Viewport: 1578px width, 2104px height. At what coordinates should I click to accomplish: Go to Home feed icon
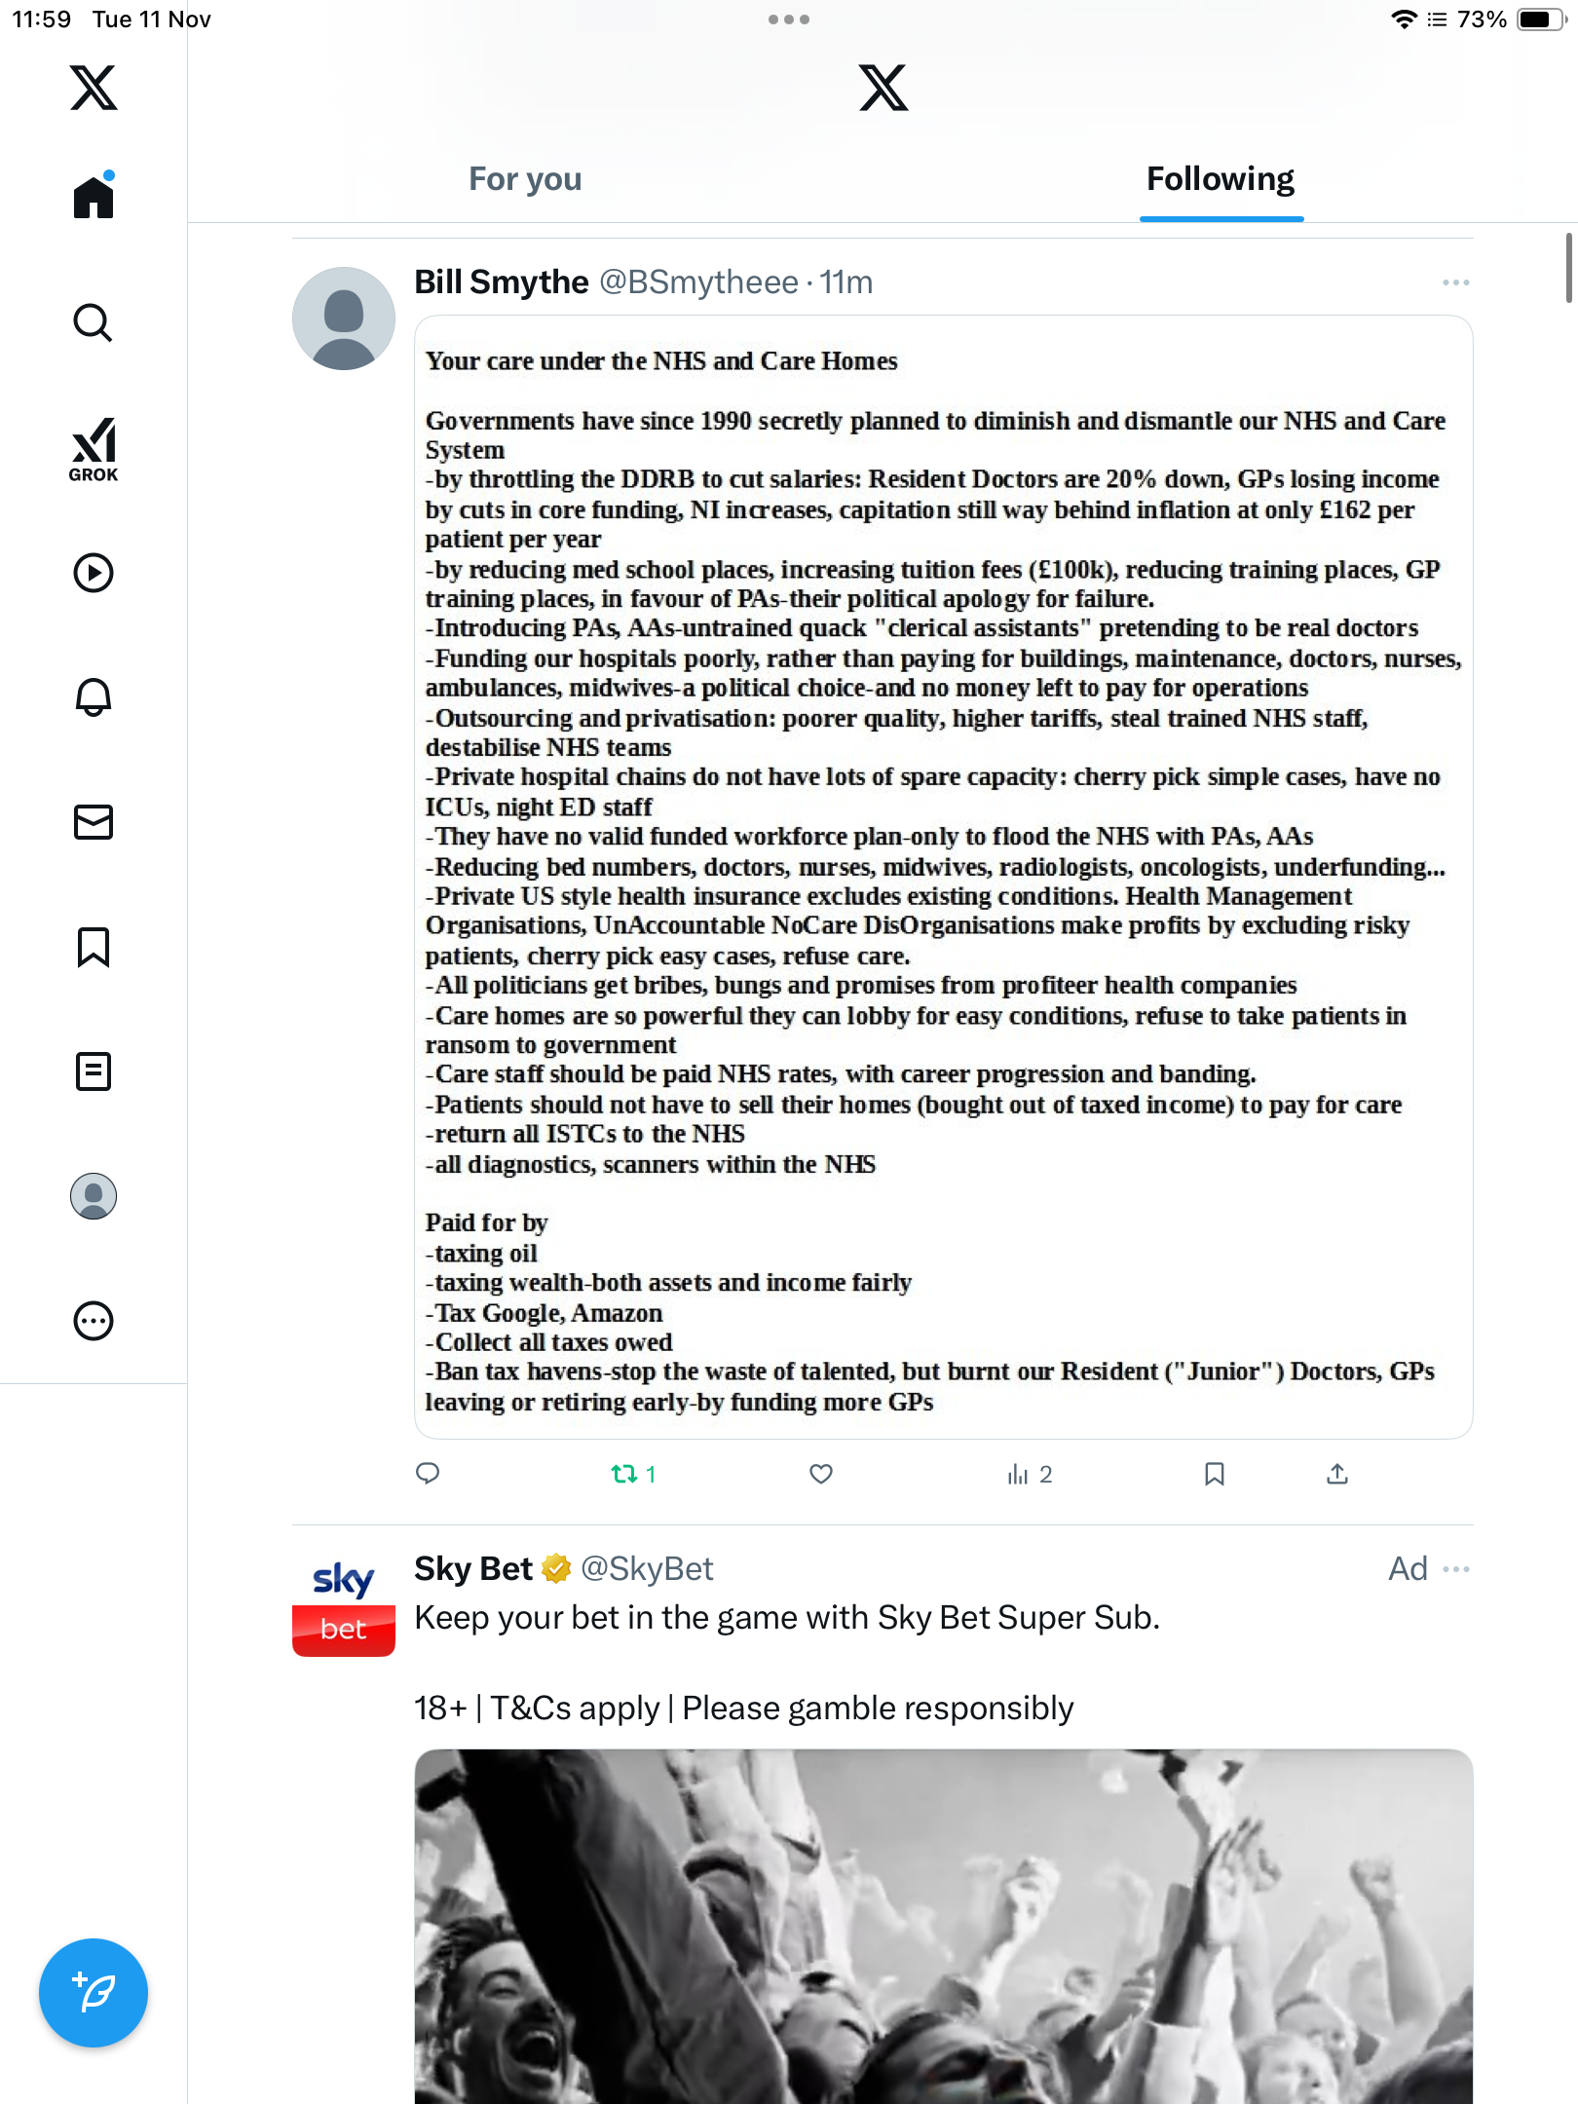click(x=94, y=196)
